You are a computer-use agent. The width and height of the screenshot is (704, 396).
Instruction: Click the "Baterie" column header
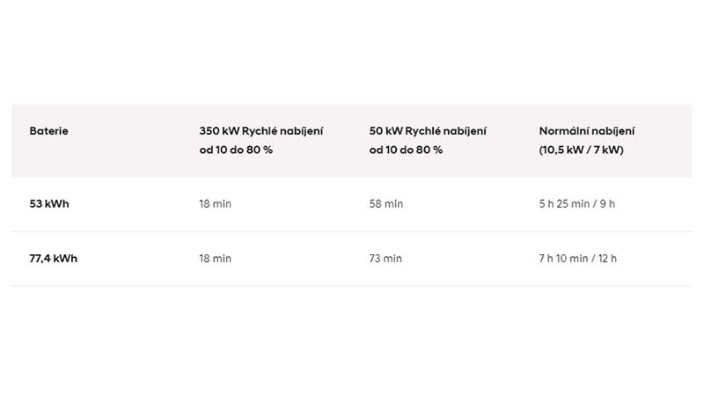tap(48, 131)
